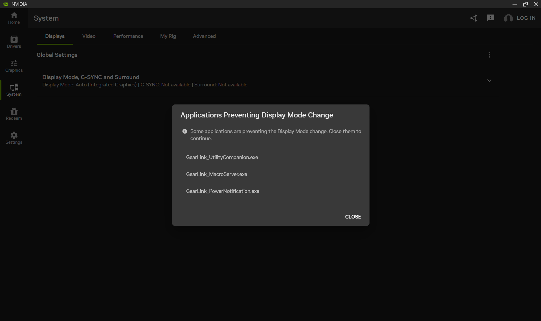Click the Display Mode, G-SYNC and Surround heading

[91, 77]
